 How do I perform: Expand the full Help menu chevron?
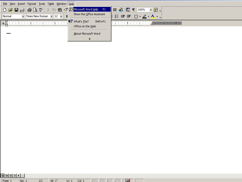[89, 39]
